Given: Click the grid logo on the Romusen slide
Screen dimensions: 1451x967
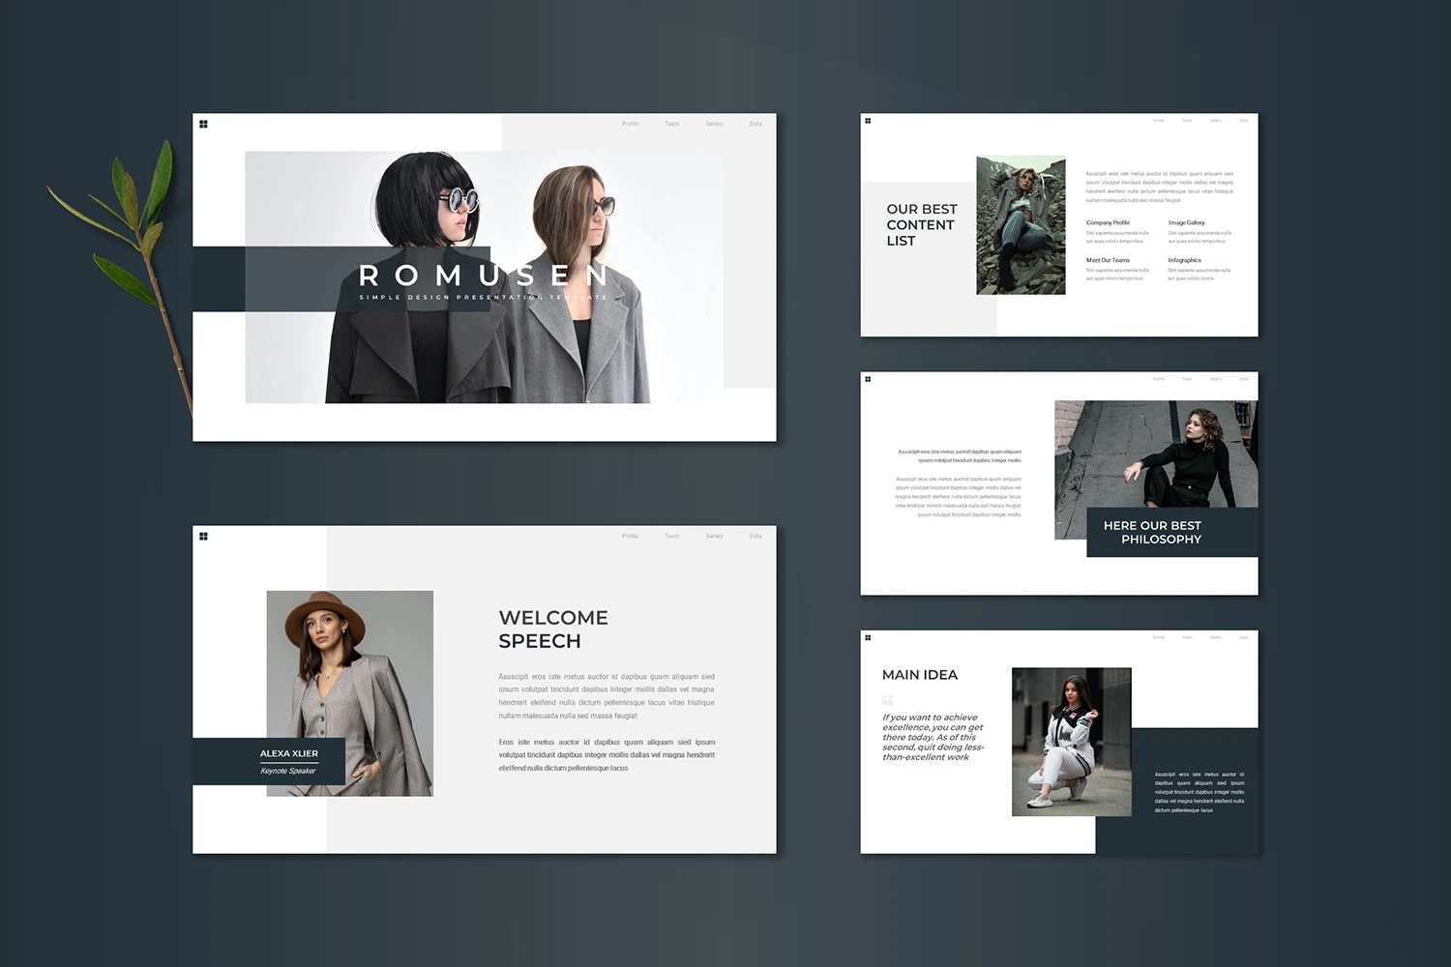Looking at the screenshot, I should (203, 124).
